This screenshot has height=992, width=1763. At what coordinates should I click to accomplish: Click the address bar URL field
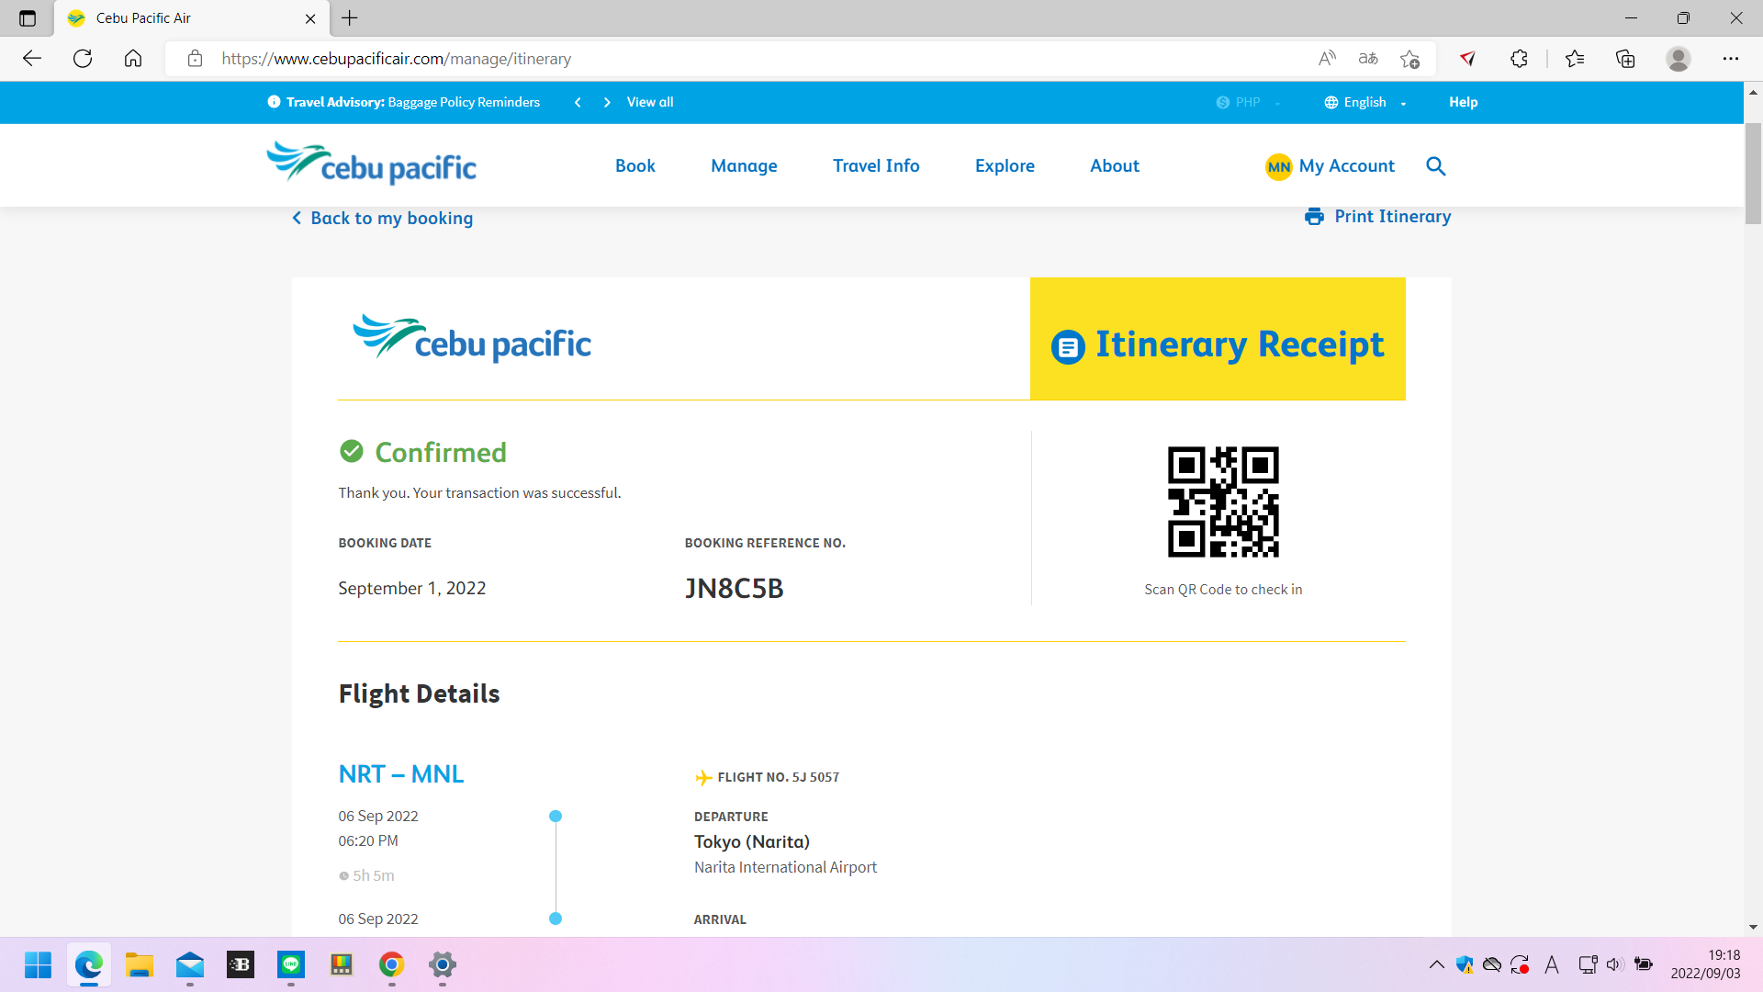[735, 59]
